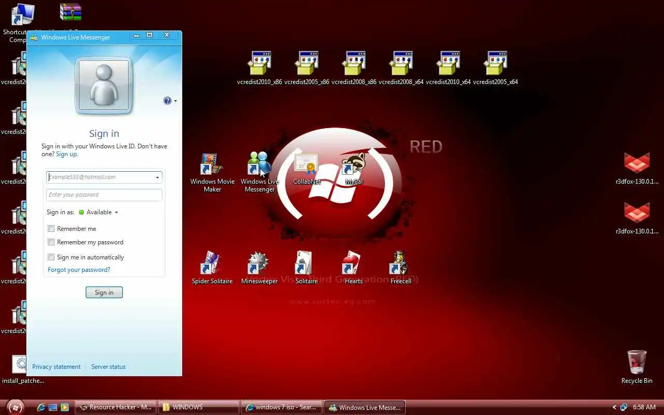Expand the email address dropdown arrow
Screen dimensions: 664x415
click(x=157, y=177)
